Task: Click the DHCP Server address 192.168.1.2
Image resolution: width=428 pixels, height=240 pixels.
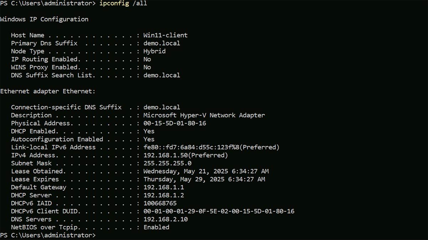Action: [164, 196]
